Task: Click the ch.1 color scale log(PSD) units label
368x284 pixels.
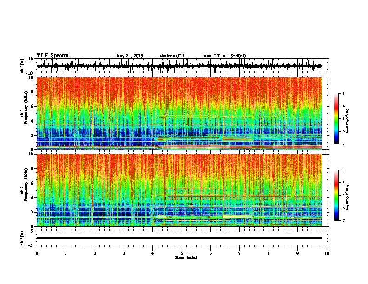Action: coord(348,121)
